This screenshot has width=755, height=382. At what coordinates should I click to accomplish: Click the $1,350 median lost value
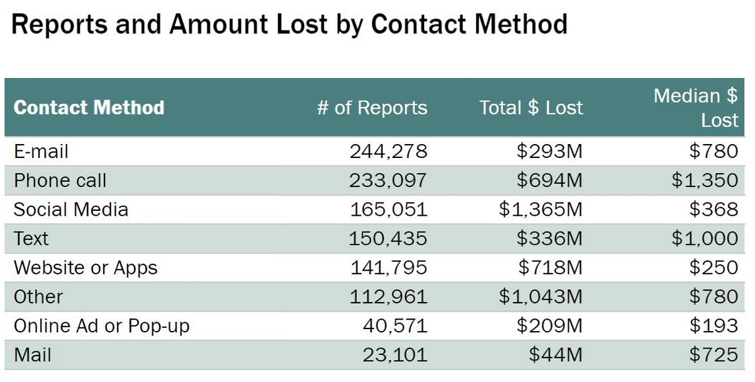coord(704,181)
